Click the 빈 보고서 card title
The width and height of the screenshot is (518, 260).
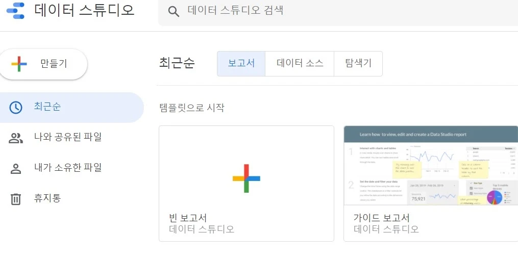(x=188, y=218)
